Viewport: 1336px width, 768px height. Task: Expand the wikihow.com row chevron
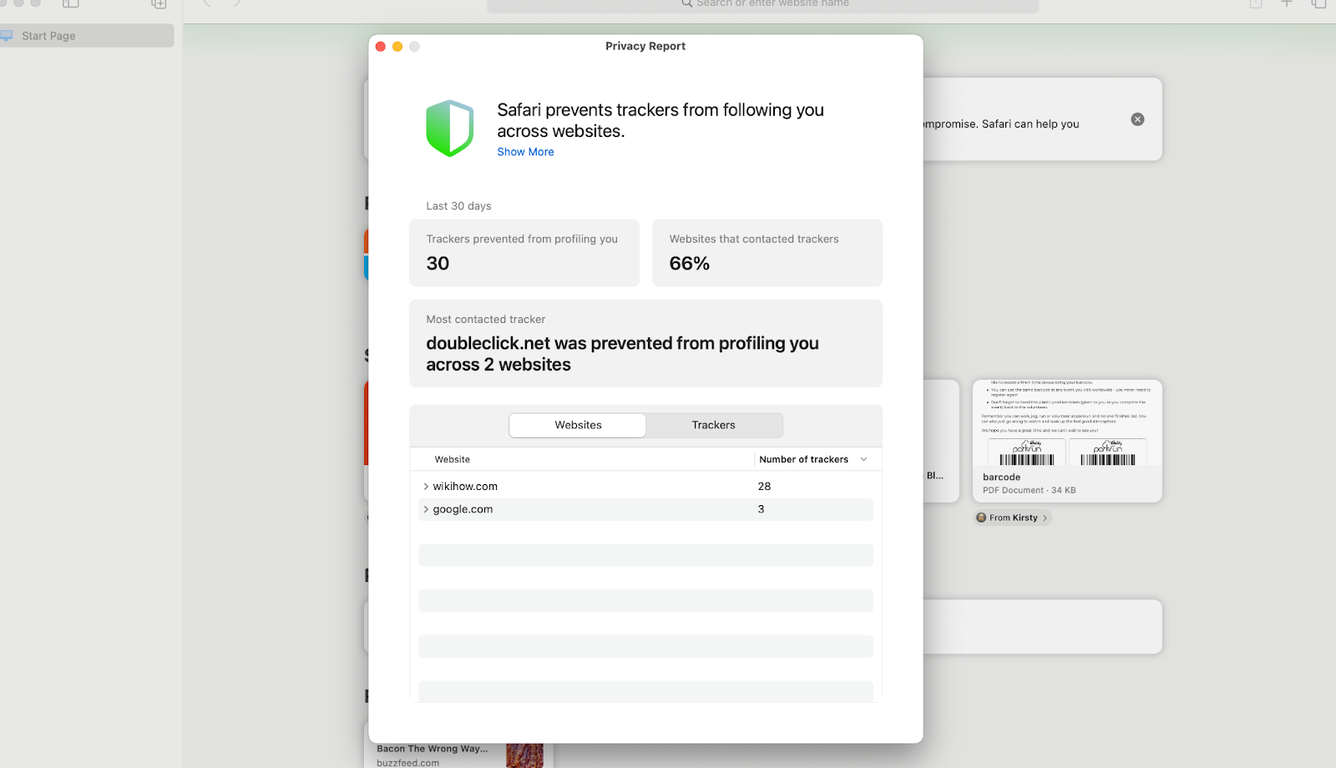point(426,487)
